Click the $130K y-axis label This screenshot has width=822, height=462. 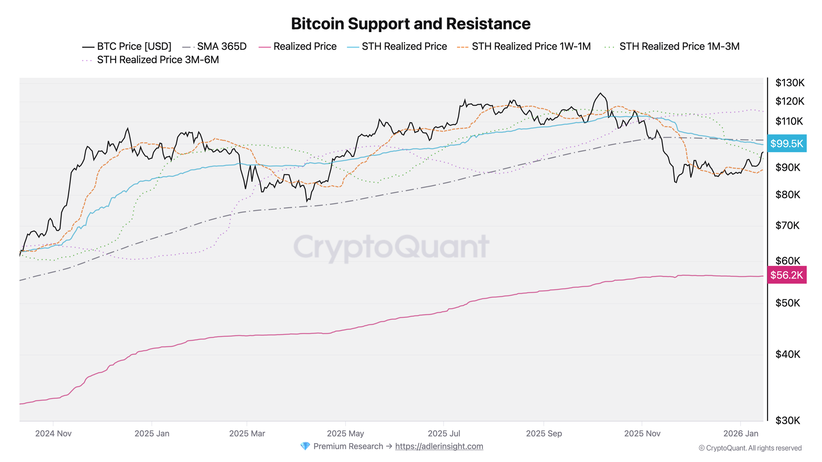[x=790, y=83]
